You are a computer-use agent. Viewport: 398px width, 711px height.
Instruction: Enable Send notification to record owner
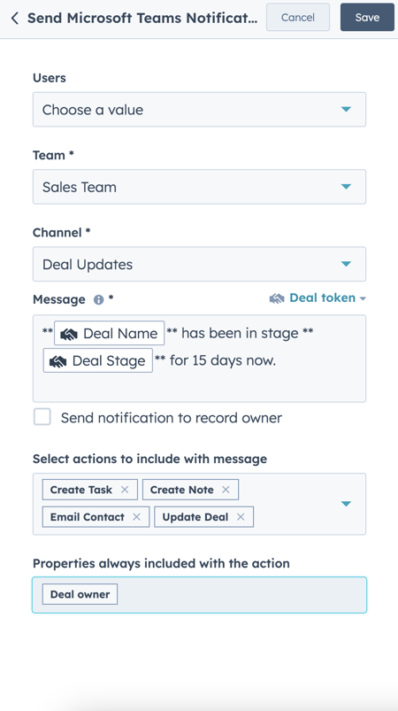pyautogui.click(x=42, y=417)
